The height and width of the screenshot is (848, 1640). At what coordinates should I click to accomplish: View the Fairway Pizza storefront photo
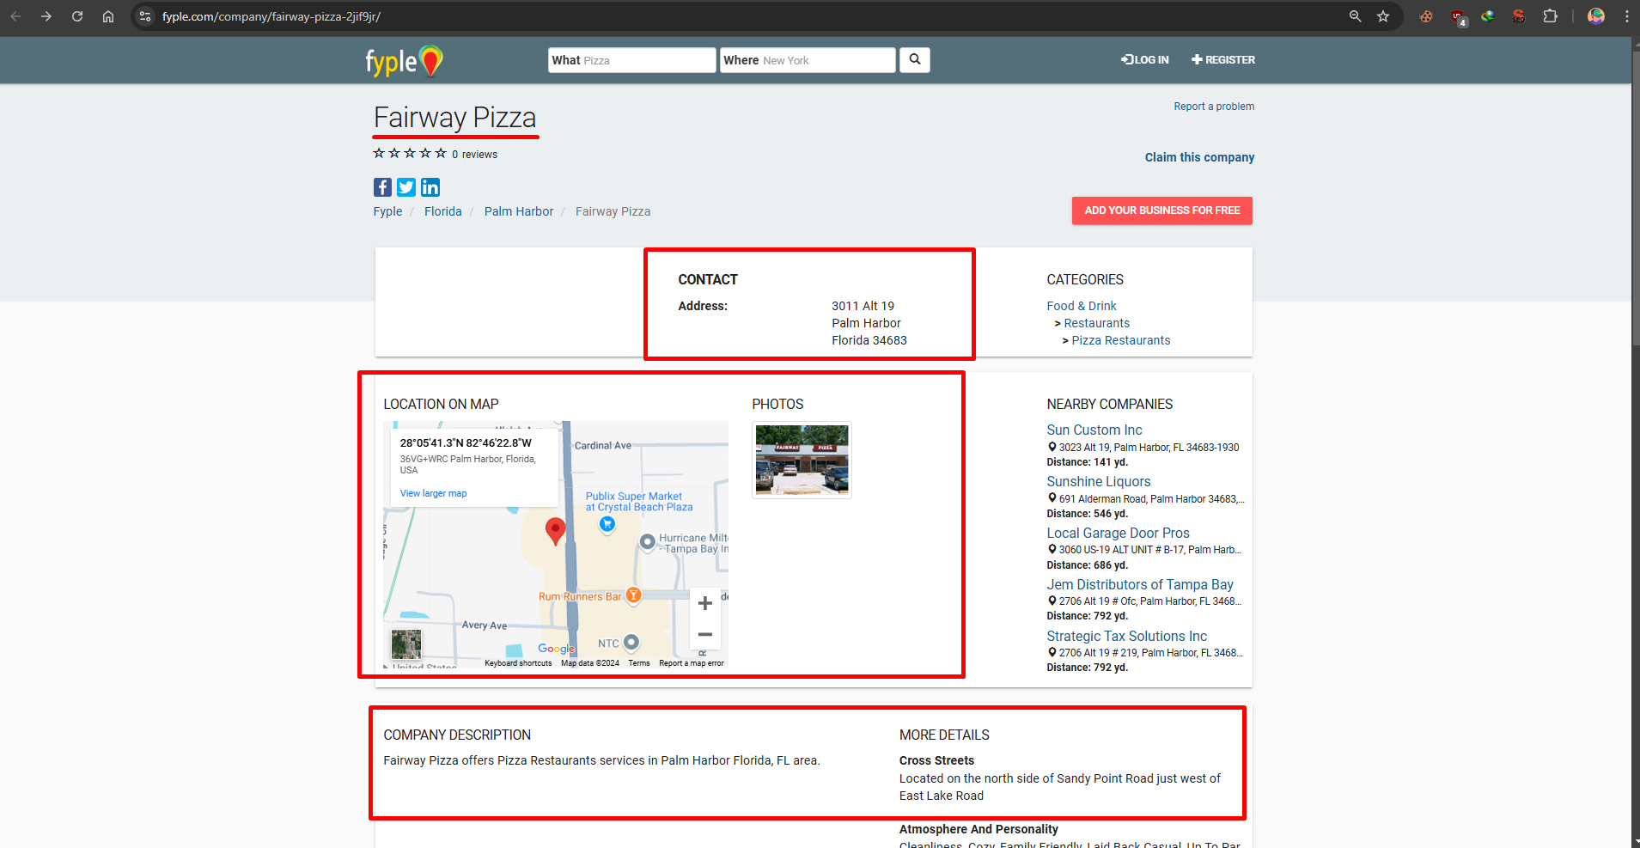801,459
